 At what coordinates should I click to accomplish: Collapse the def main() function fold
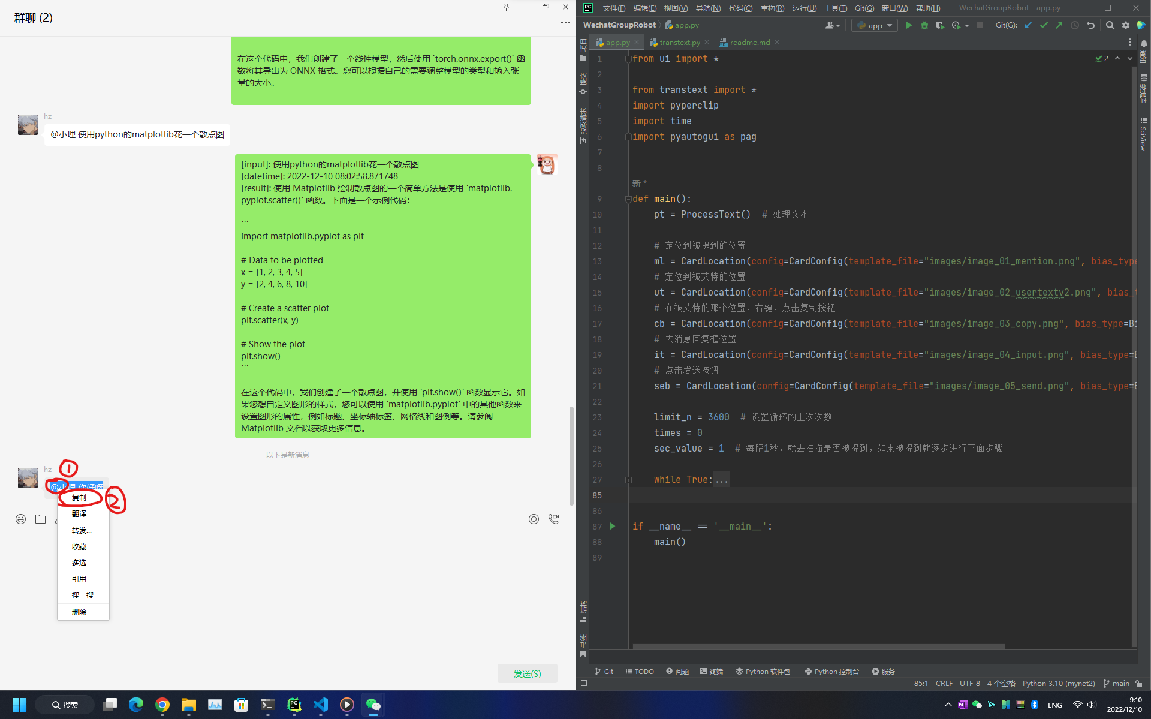tap(628, 199)
